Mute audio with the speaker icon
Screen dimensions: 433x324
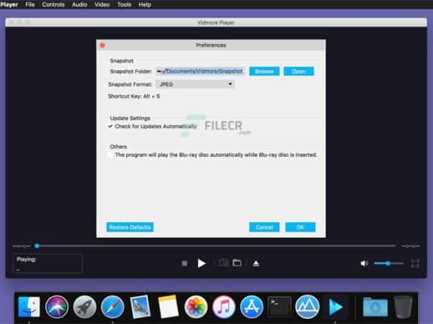point(364,263)
